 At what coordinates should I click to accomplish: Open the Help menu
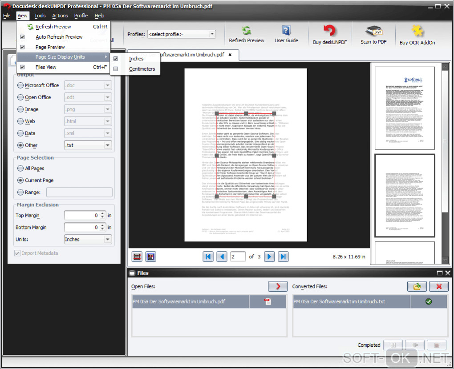click(99, 16)
